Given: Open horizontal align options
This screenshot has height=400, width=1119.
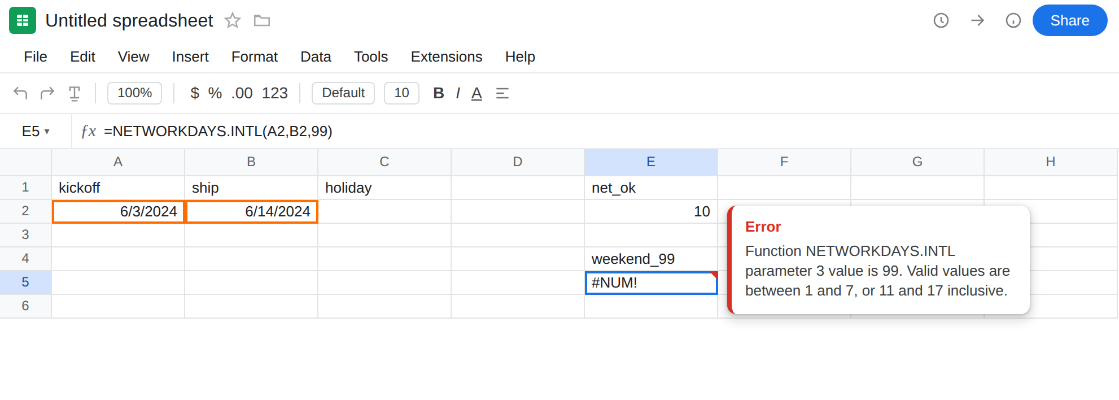Looking at the screenshot, I should point(502,93).
